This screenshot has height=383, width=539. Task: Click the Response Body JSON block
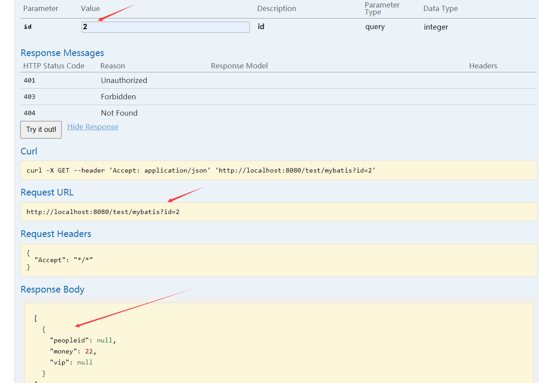(x=279, y=344)
